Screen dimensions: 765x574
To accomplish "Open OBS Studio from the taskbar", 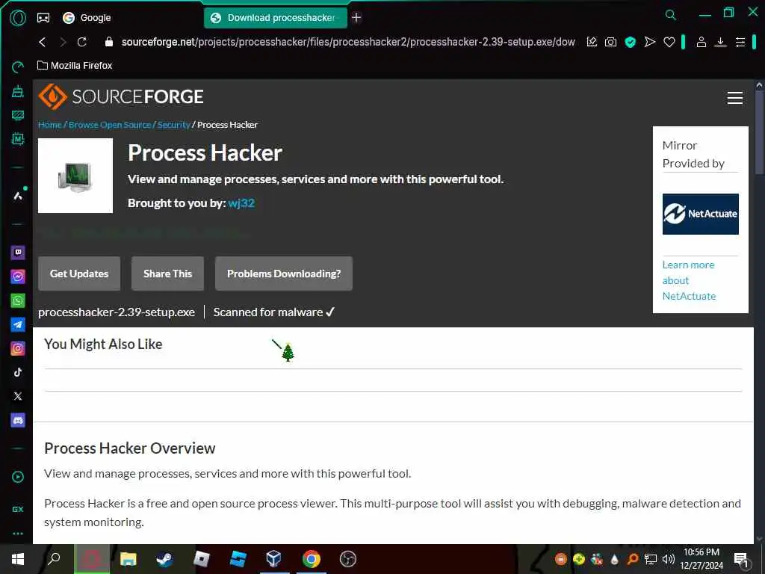I will click(x=348, y=559).
